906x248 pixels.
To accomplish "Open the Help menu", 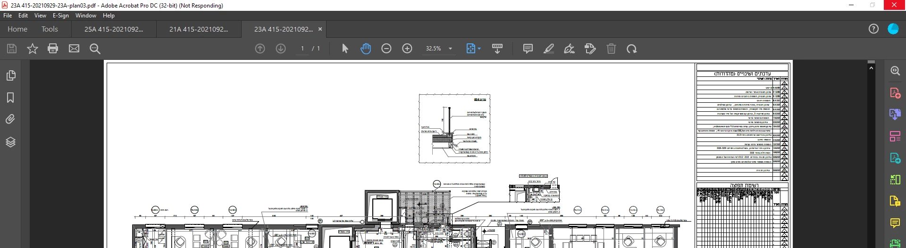I will [109, 16].
